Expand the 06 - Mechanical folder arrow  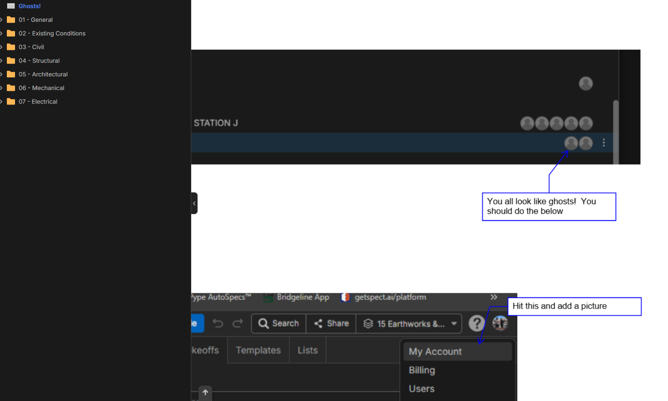[x=2, y=88]
